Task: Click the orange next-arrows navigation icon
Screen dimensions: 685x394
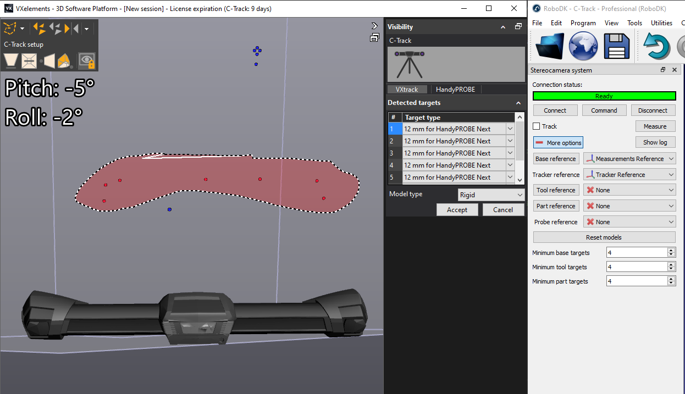Action: [38, 28]
